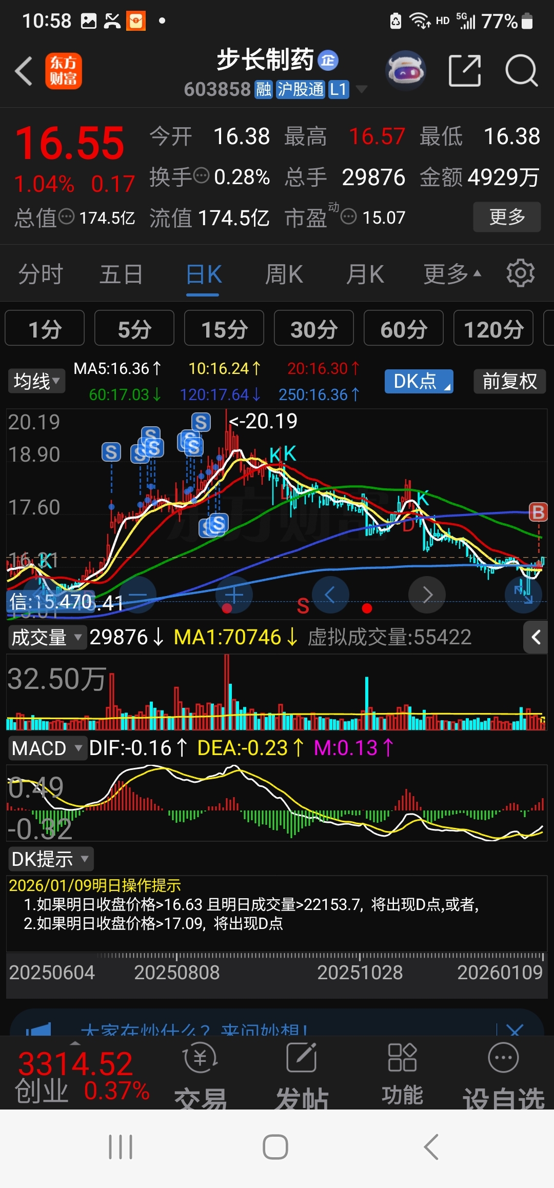Expand the 更多 period dropdown tab
The width and height of the screenshot is (554, 1188).
tap(452, 274)
